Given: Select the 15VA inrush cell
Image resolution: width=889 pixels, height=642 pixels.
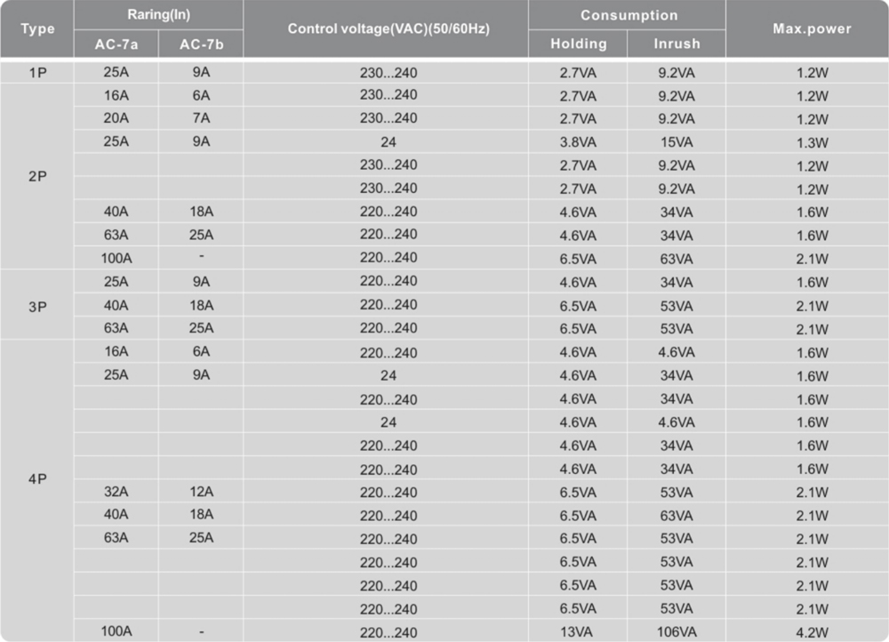Looking at the screenshot, I should tap(677, 142).
